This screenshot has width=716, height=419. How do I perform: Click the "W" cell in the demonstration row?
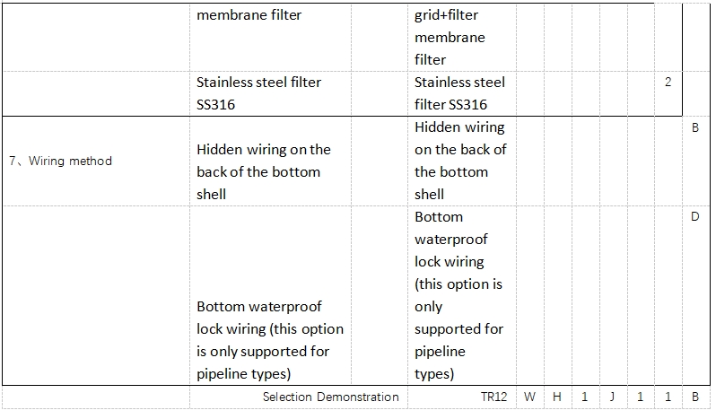point(530,397)
